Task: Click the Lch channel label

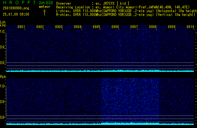Action: coord(3,22)
